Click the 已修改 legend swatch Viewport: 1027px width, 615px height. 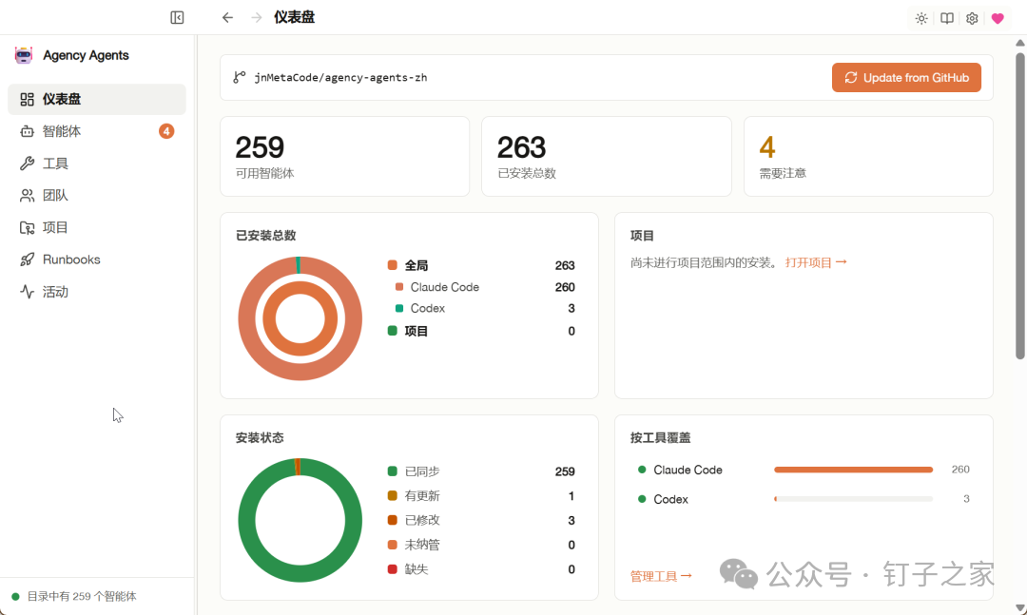tap(393, 520)
